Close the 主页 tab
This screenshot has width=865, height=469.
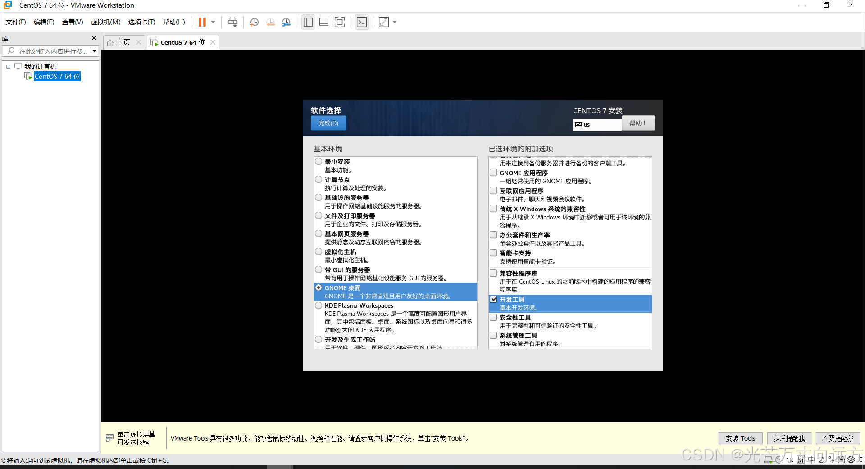[139, 42]
